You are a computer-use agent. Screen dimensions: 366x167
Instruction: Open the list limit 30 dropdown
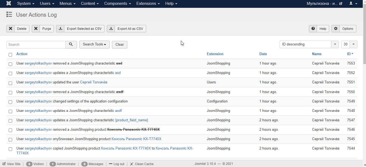349,44
